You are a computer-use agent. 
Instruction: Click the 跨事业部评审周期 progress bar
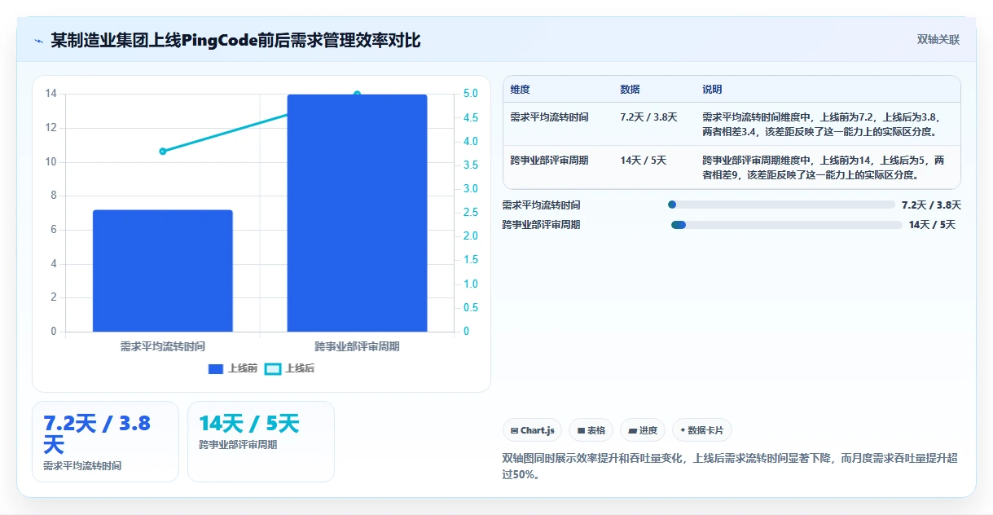point(785,224)
